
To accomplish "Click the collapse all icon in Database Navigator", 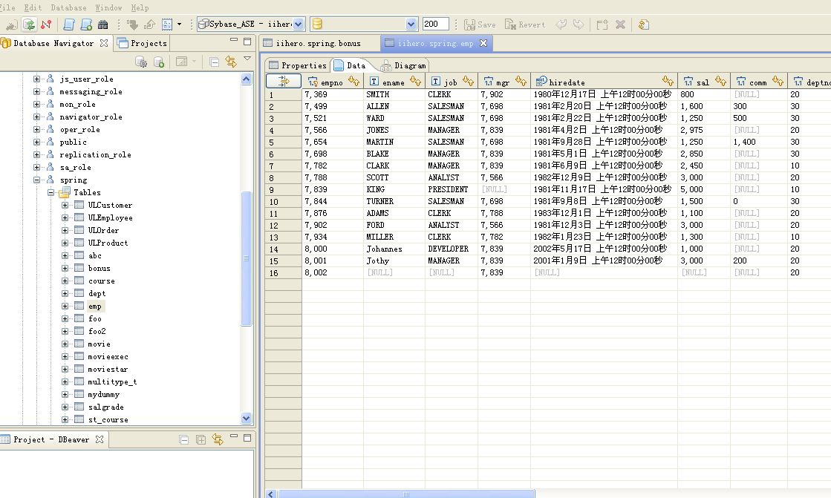I will 214,62.
